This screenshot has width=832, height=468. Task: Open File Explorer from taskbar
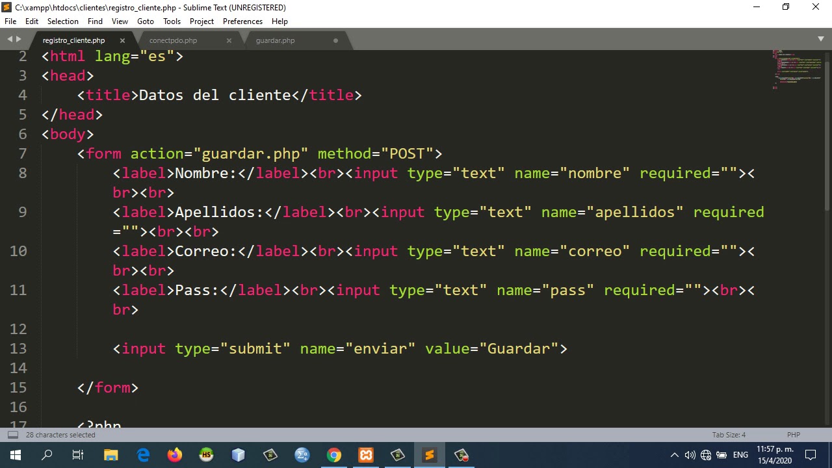111,455
